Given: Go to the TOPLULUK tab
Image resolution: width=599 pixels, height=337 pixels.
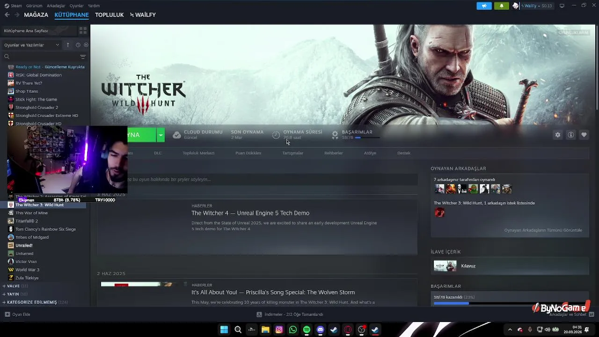Looking at the screenshot, I should (110, 15).
